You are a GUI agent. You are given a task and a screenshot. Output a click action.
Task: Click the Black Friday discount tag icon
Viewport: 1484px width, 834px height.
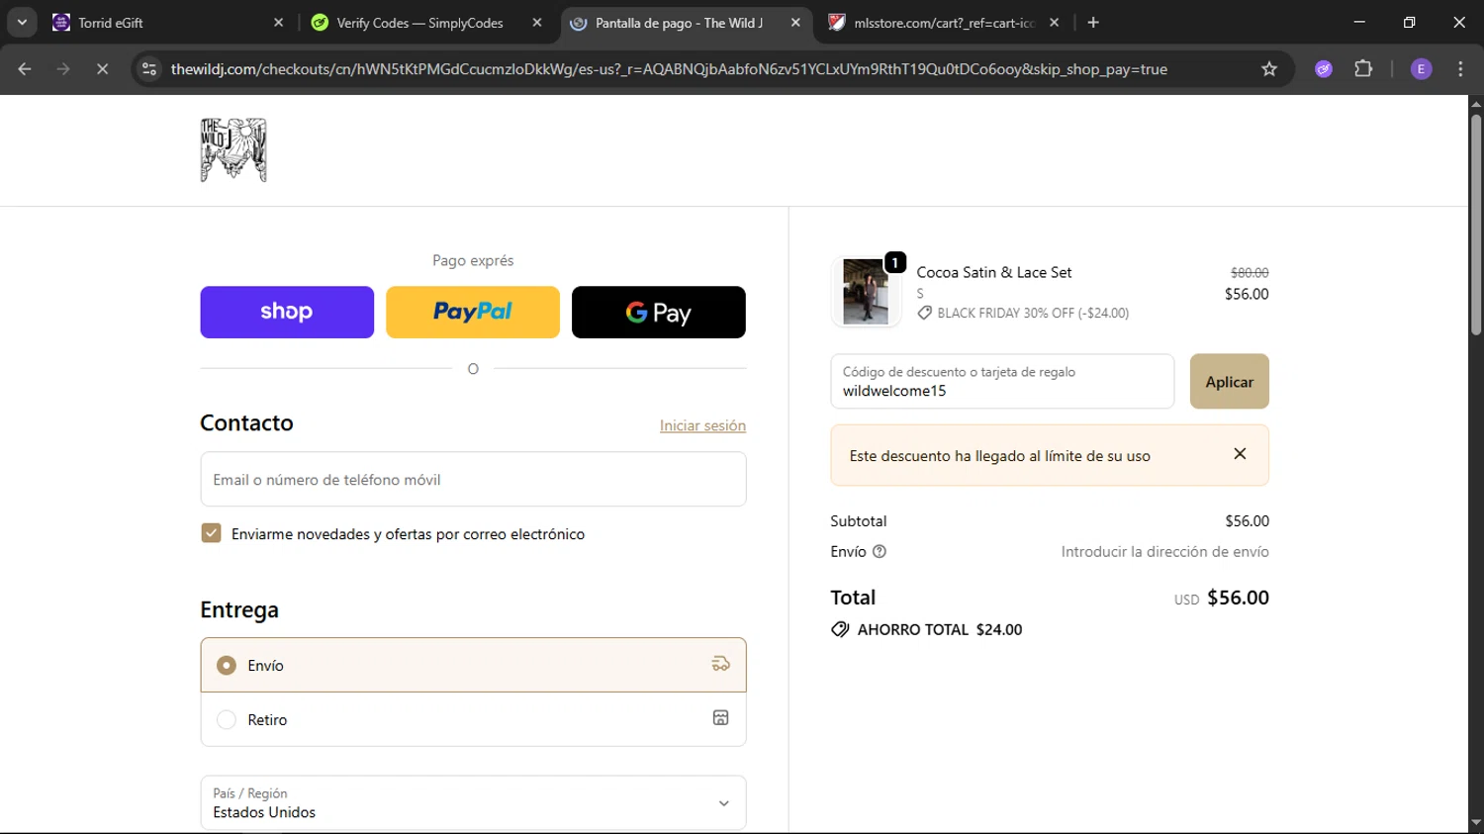(925, 313)
